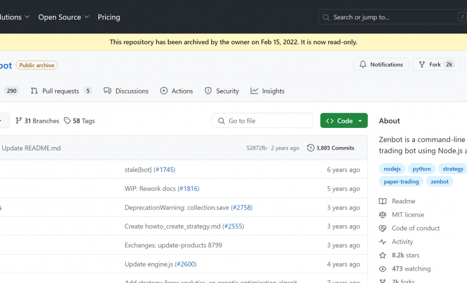Click the magnifier icon in Go to file
The width and height of the screenshot is (467, 283).
[221, 121]
